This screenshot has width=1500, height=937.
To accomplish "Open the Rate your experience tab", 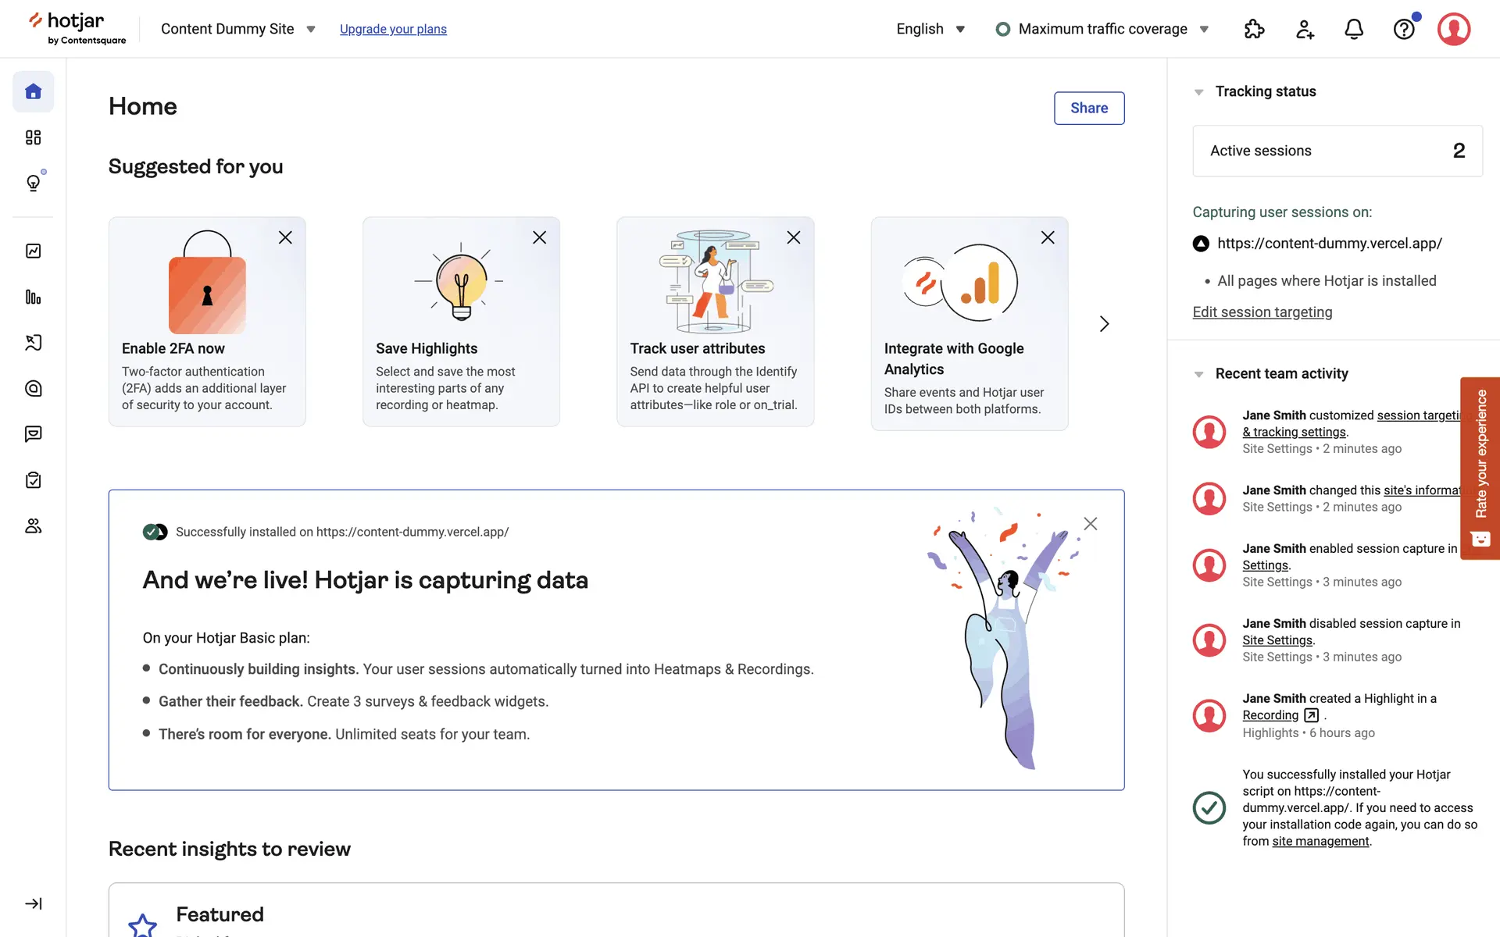I will (x=1480, y=467).
